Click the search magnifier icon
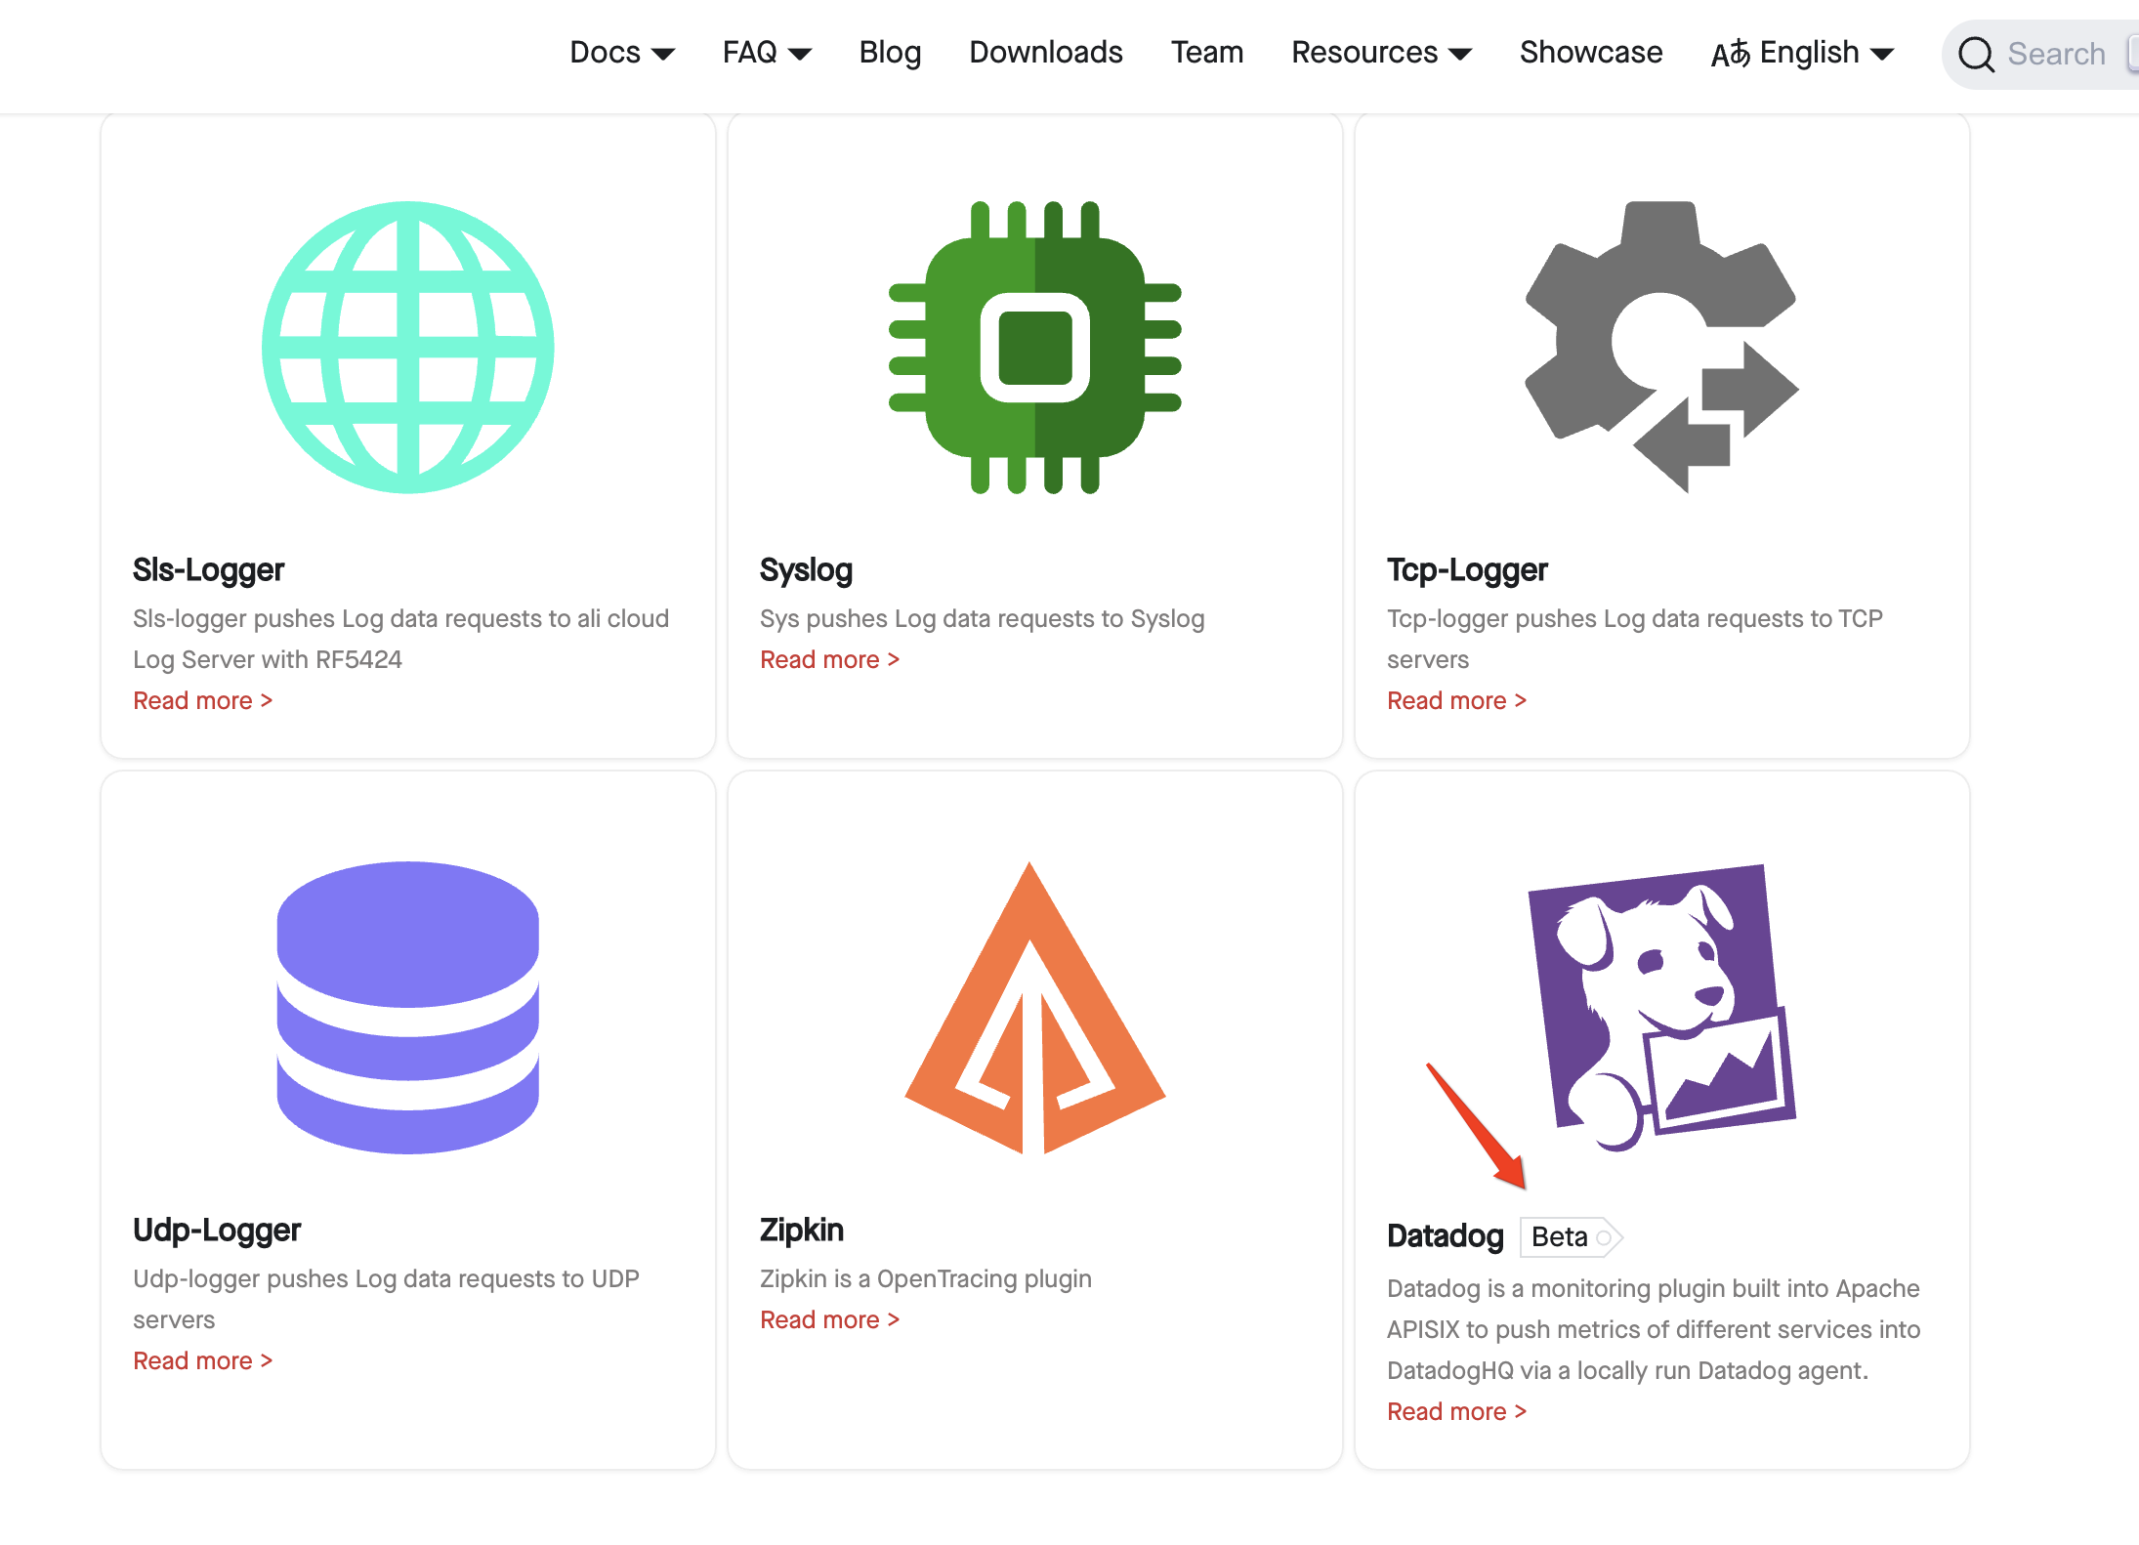Image resolution: width=2139 pixels, height=1545 pixels. click(x=1976, y=54)
